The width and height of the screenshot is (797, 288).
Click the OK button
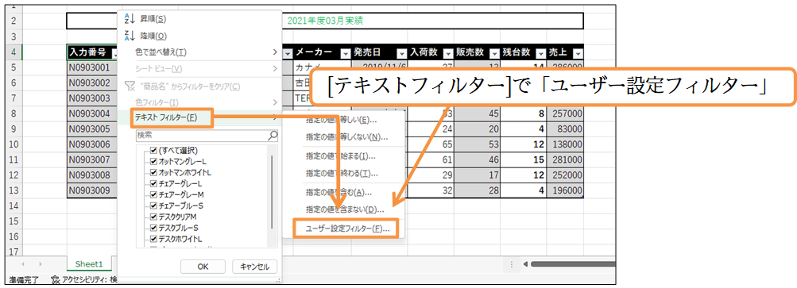point(203,267)
